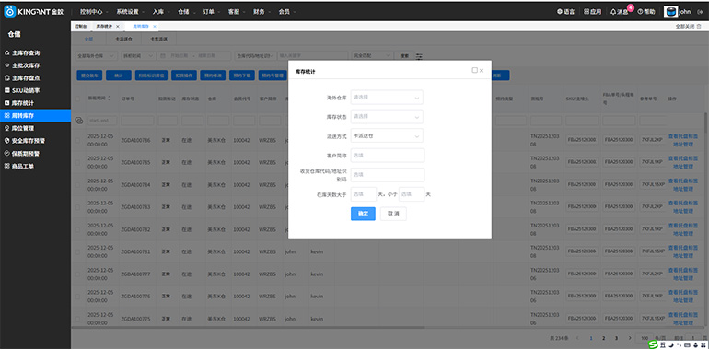Screen dimensions: 709x350
Task: Click the 语言 globe icon
Action: point(560,12)
